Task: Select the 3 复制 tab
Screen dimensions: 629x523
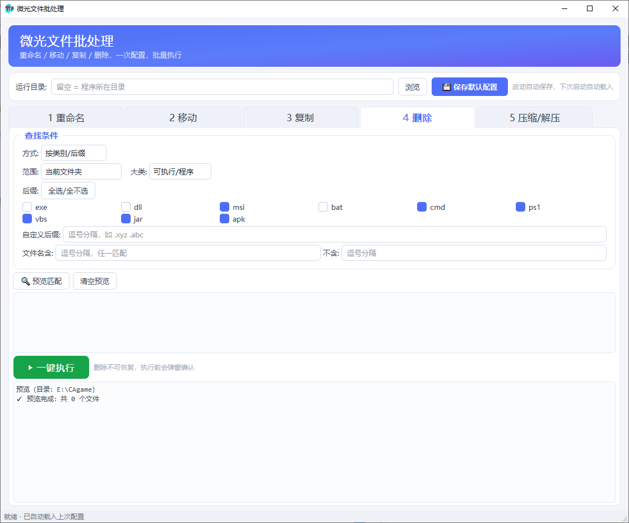Action: click(300, 118)
